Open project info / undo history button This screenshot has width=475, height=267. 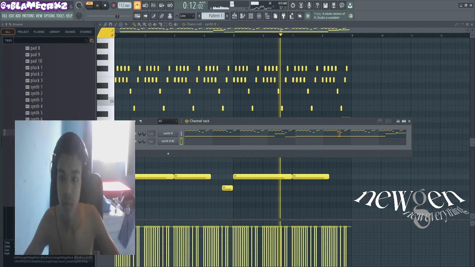coord(293,6)
